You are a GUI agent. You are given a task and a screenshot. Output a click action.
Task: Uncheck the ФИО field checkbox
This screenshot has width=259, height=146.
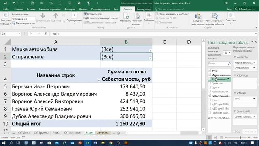[210, 71]
